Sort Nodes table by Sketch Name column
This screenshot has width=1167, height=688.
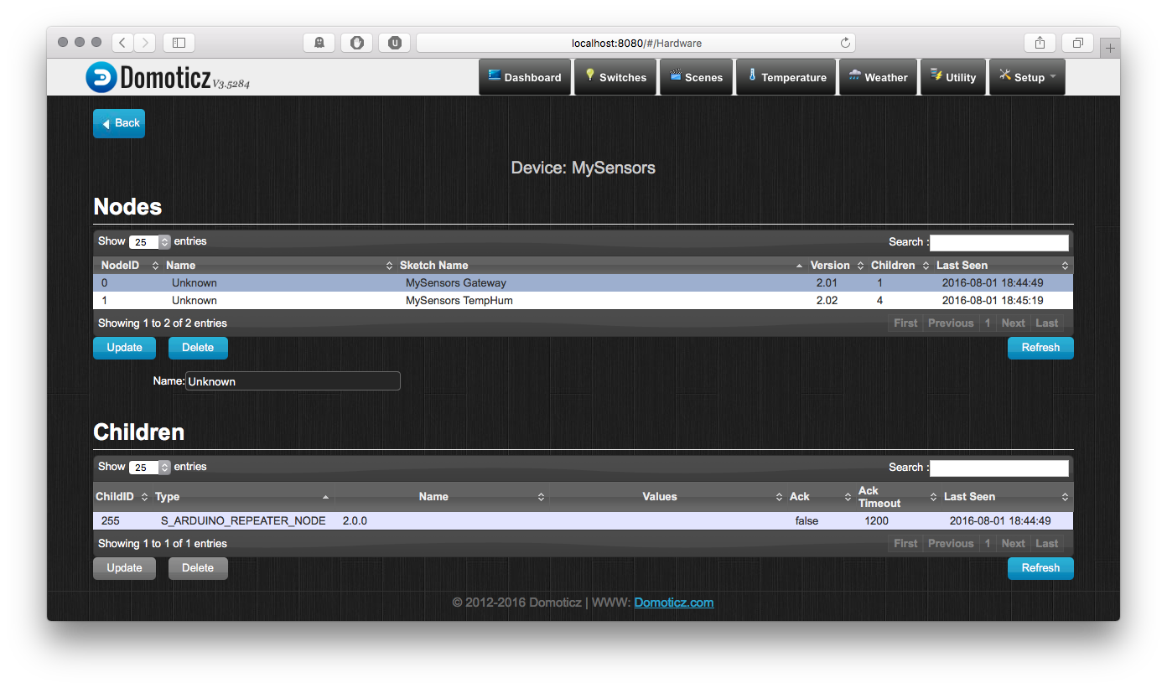point(600,266)
